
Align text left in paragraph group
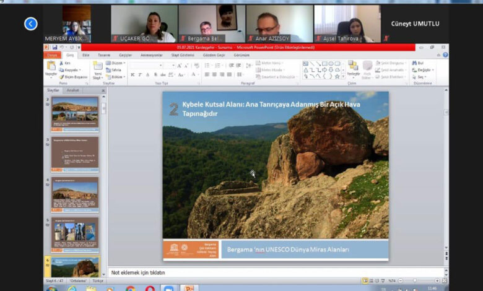pyautogui.click(x=207, y=74)
